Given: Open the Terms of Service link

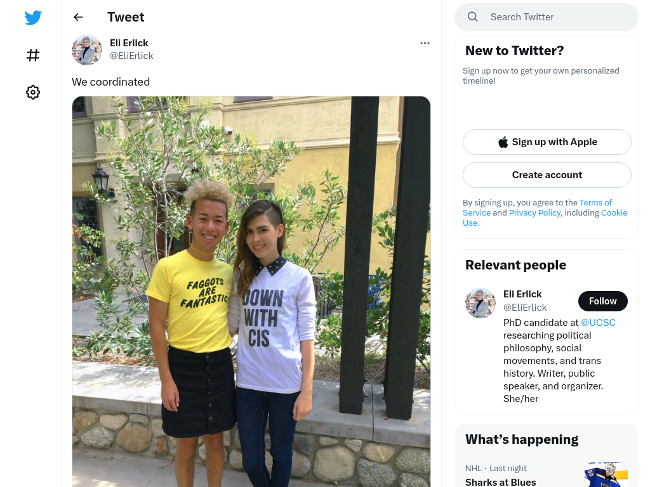Looking at the screenshot, I should pos(537,207).
